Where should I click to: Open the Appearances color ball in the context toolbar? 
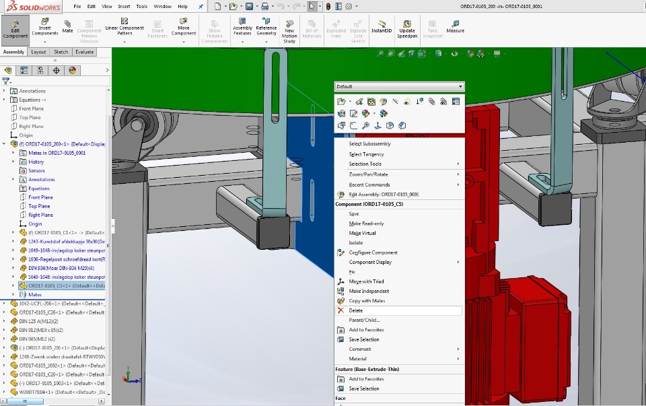(x=365, y=113)
